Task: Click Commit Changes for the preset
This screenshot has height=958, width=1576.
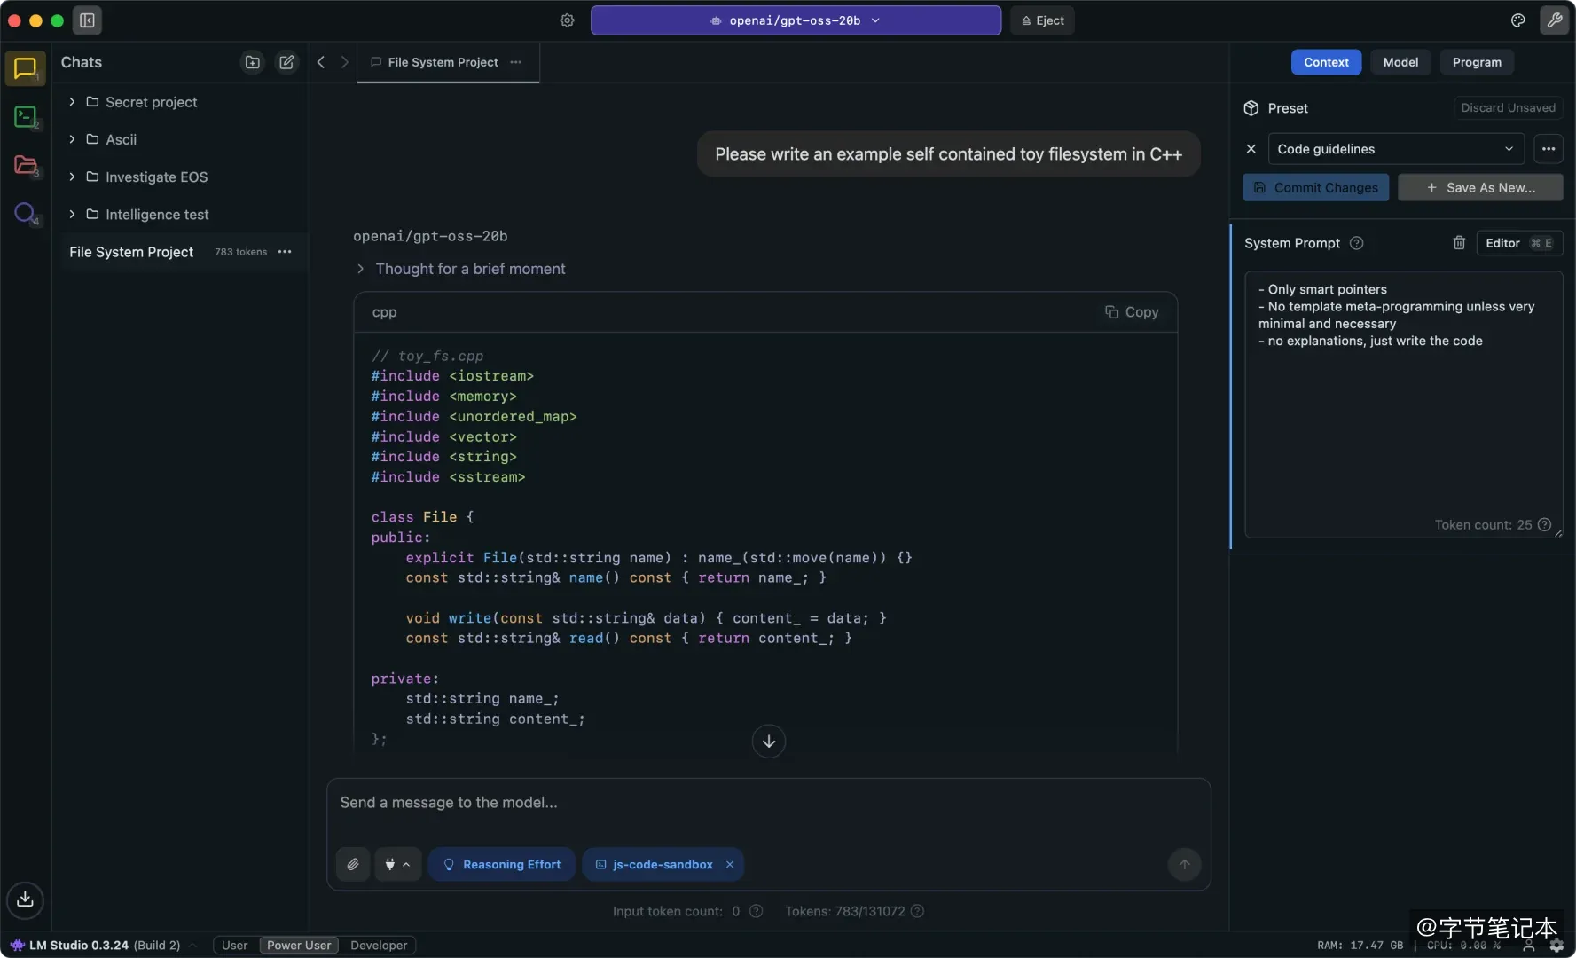Action: pos(1315,187)
